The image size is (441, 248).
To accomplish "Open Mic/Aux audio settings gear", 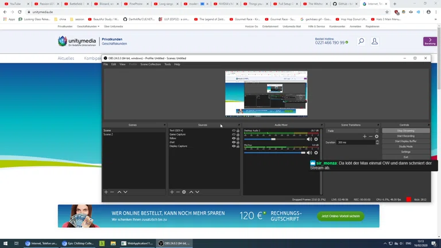I will pos(316,153).
